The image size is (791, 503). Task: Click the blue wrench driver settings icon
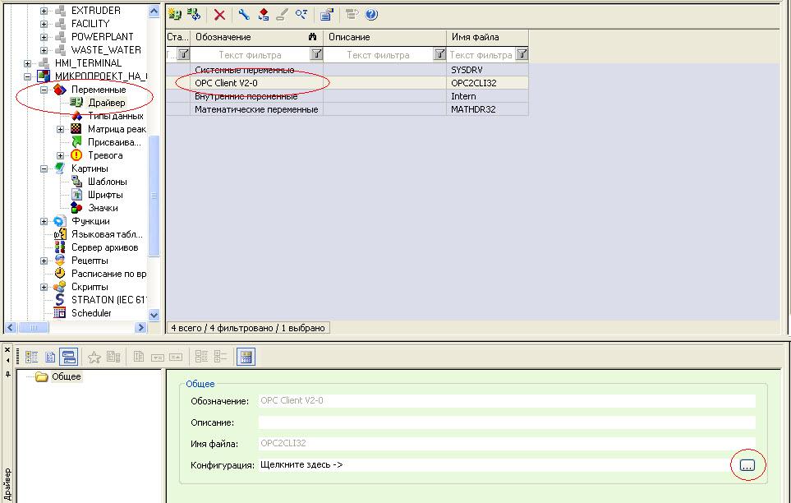[x=244, y=15]
